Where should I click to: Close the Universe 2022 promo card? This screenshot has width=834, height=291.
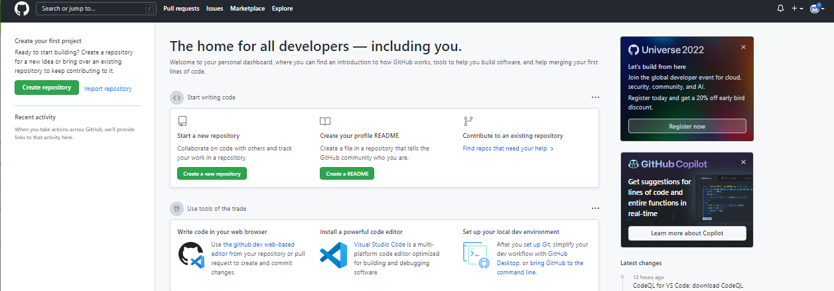pos(743,47)
